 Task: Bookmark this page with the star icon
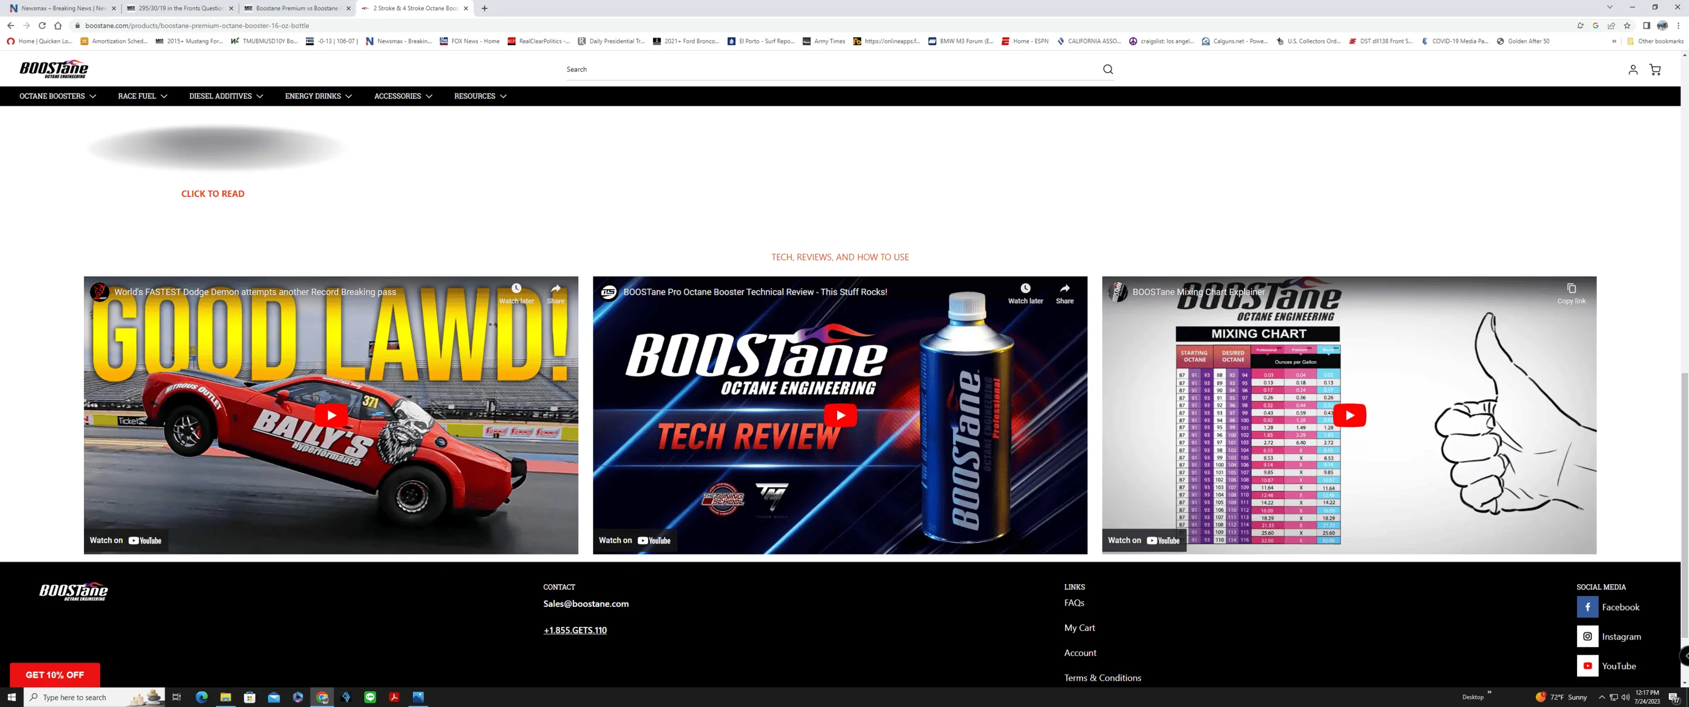(1627, 25)
